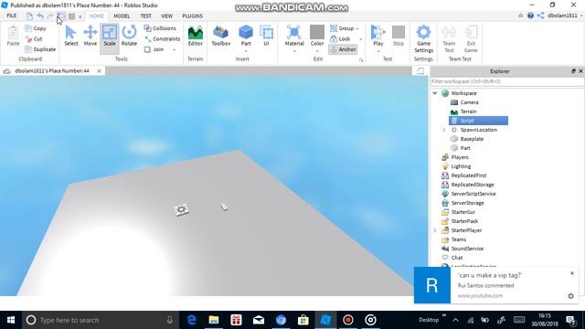585x329 pixels.
Task: Open the Toolbox
Action: (221, 37)
